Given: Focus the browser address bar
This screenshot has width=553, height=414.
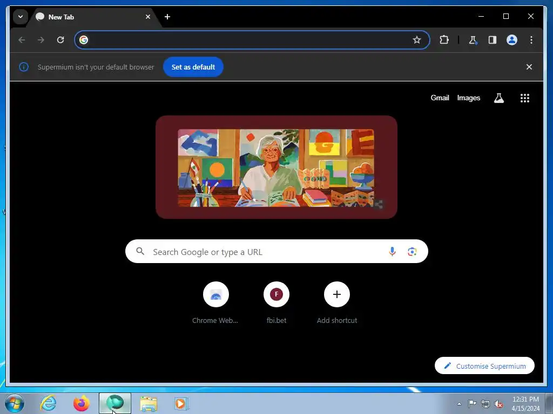Looking at the screenshot, I should (252, 40).
